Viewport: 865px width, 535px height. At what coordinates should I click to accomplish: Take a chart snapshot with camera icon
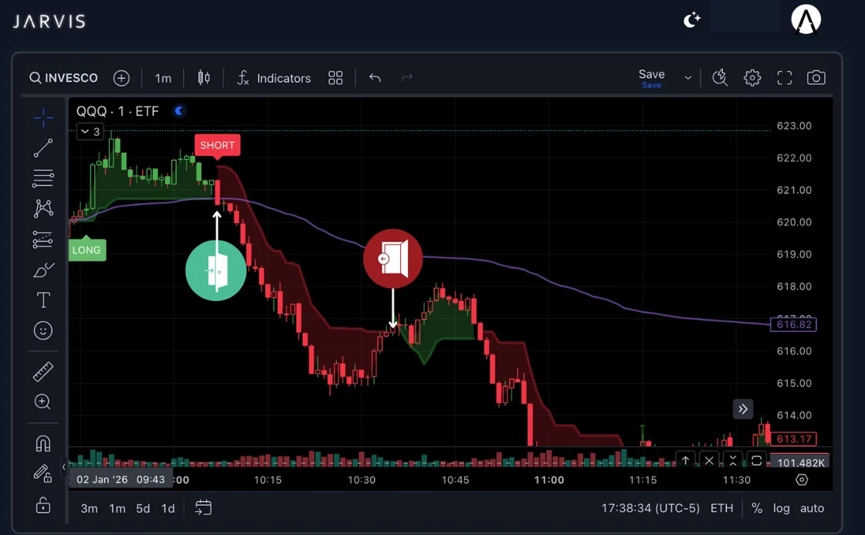coord(816,78)
